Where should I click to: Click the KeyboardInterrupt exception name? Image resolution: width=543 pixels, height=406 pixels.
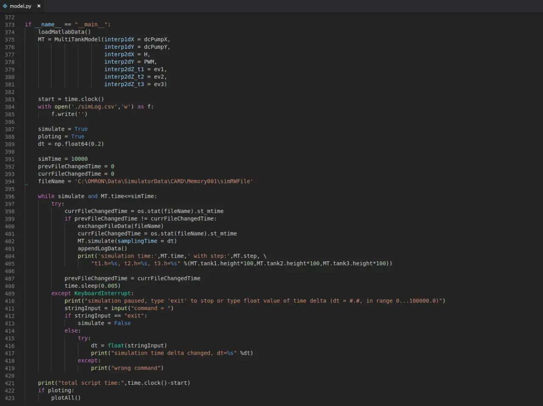click(103, 293)
